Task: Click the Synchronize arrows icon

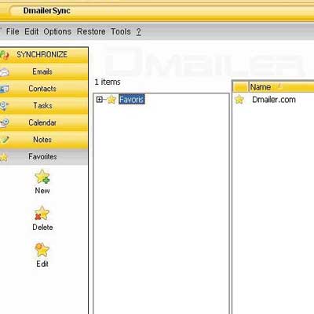Action: click(x=4, y=55)
